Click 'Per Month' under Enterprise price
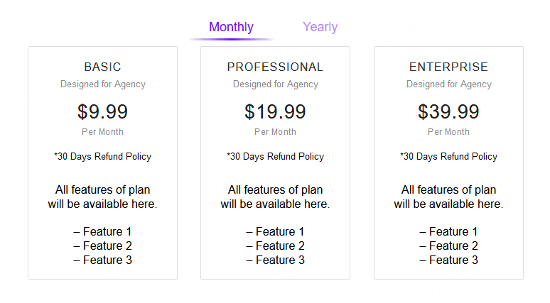550x303 pixels. (x=448, y=131)
